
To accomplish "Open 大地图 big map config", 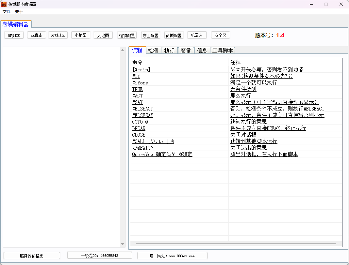I will 103,35.
